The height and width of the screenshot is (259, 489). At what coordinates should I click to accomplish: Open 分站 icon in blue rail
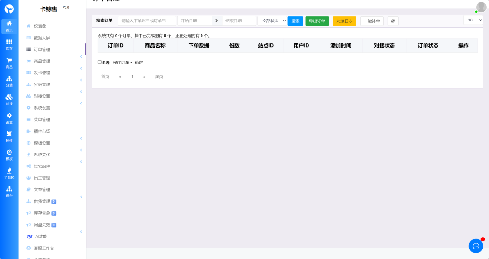(9, 82)
